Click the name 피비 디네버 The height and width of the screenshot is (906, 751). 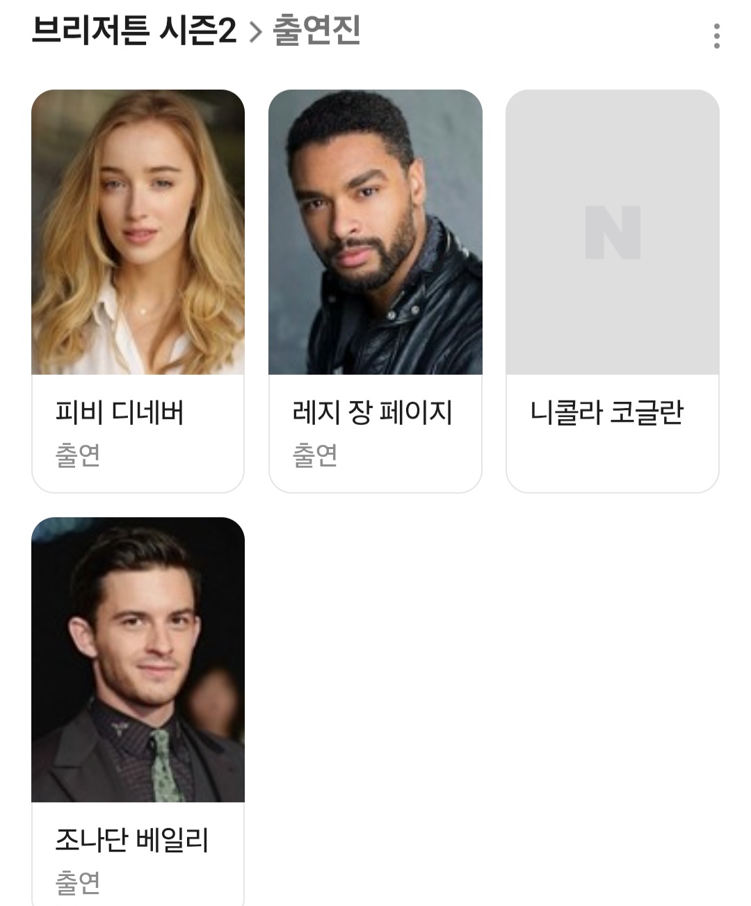click(x=120, y=413)
